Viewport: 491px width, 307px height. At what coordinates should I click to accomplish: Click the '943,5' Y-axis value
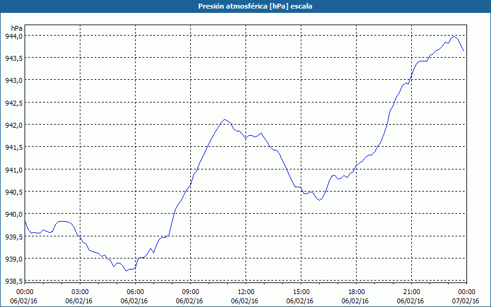[14, 58]
